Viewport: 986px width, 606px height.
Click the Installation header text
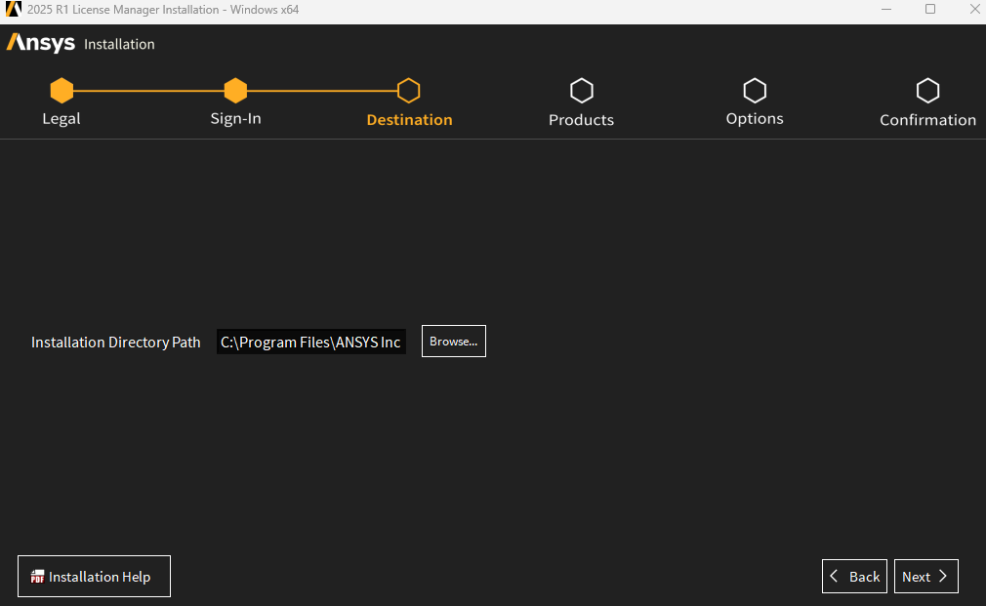pyautogui.click(x=119, y=44)
